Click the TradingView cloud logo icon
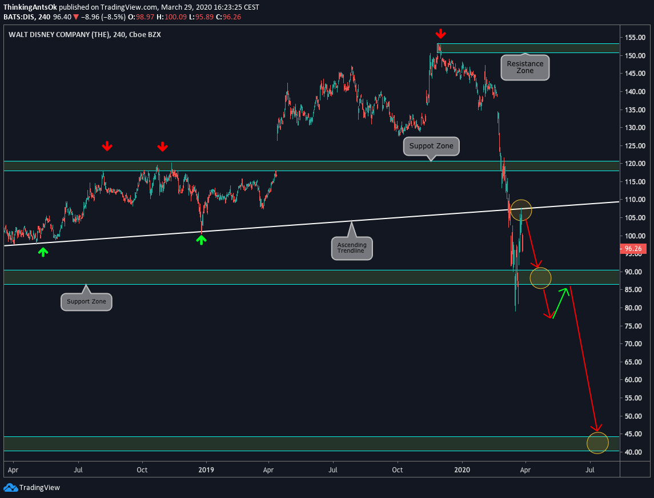 [10, 488]
